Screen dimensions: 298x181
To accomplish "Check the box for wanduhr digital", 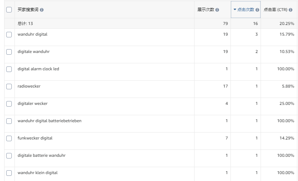I will pyautogui.click(x=9, y=35).
